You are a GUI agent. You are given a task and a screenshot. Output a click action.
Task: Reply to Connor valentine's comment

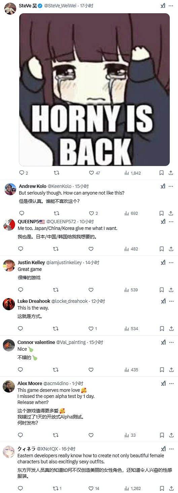pos(21,370)
